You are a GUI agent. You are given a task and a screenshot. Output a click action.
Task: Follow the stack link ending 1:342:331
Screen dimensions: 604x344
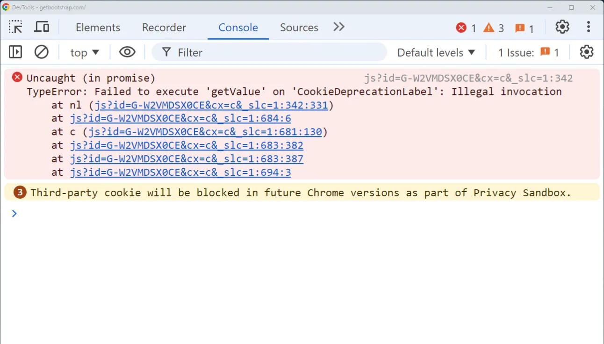point(211,105)
